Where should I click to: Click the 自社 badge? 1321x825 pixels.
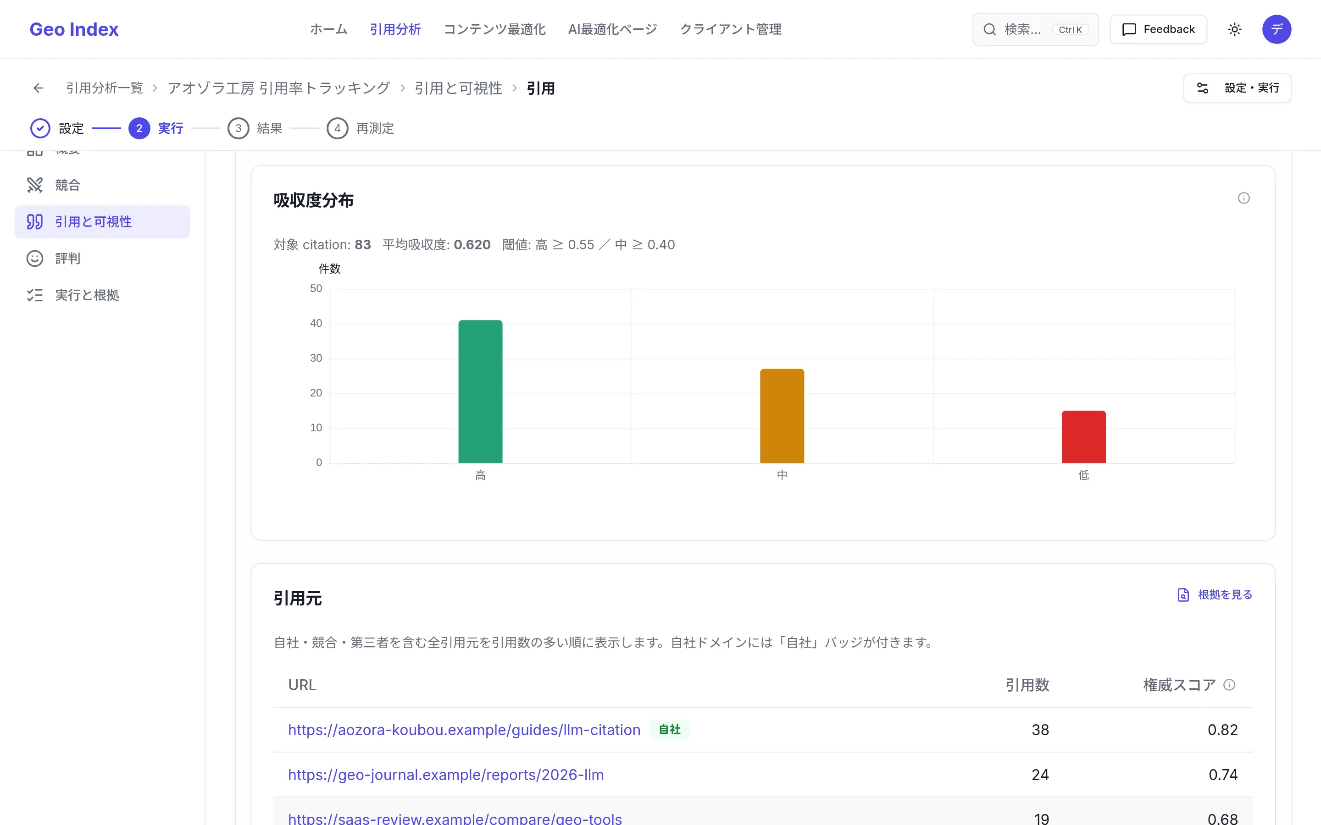pyautogui.click(x=669, y=730)
